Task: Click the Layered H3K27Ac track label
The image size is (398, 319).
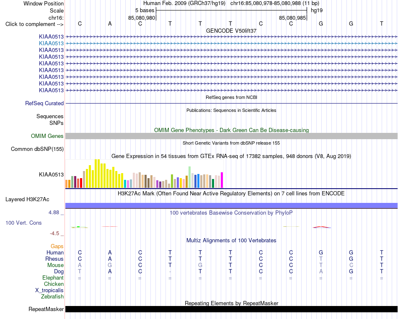Action: point(27,200)
